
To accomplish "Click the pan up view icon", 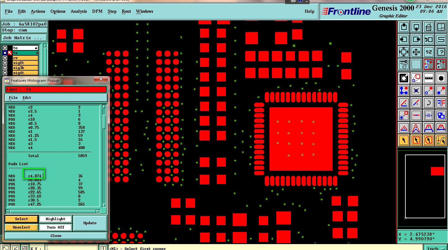I will tap(404, 27).
